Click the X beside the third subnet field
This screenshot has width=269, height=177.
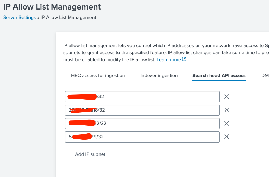(x=227, y=124)
